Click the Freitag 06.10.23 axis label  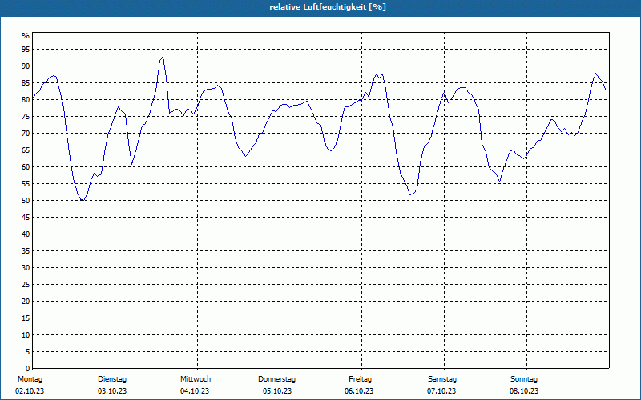pos(359,385)
